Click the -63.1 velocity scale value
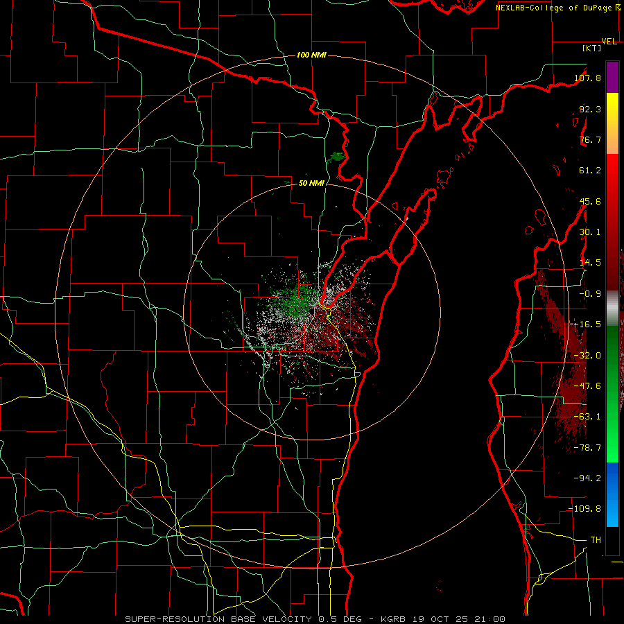624x624 pixels. tap(587, 417)
